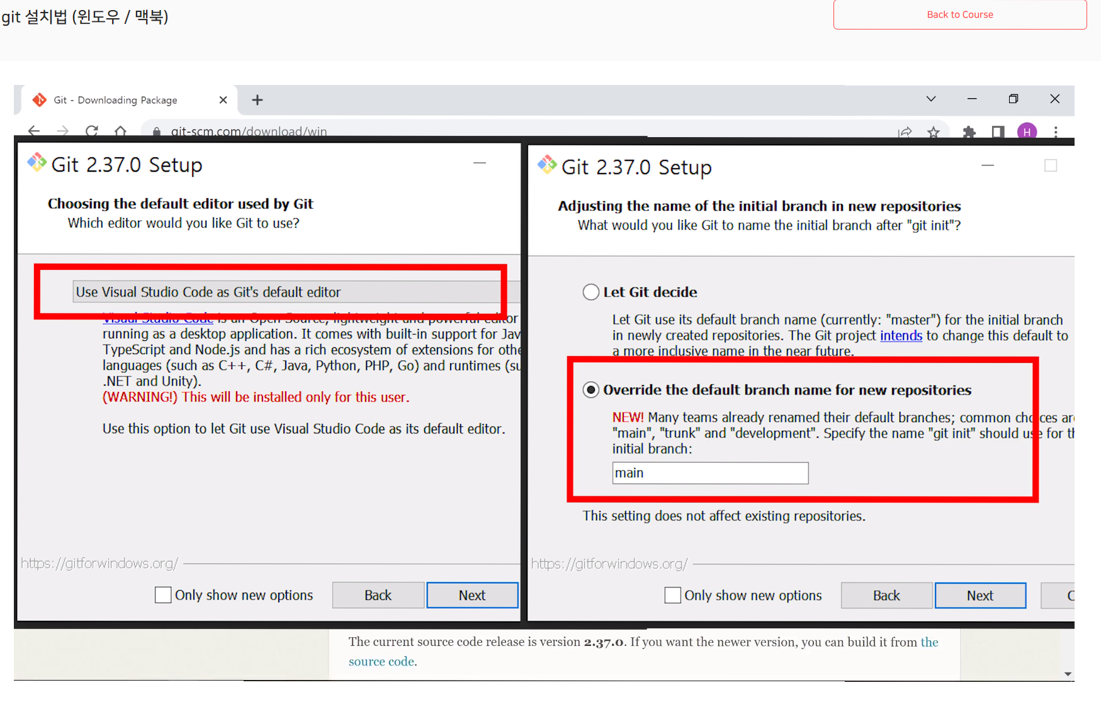Click the red WARNING installed only for this user text

click(x=256, y=397)
